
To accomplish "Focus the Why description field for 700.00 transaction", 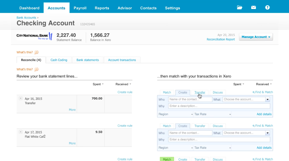I will point(219,106).
